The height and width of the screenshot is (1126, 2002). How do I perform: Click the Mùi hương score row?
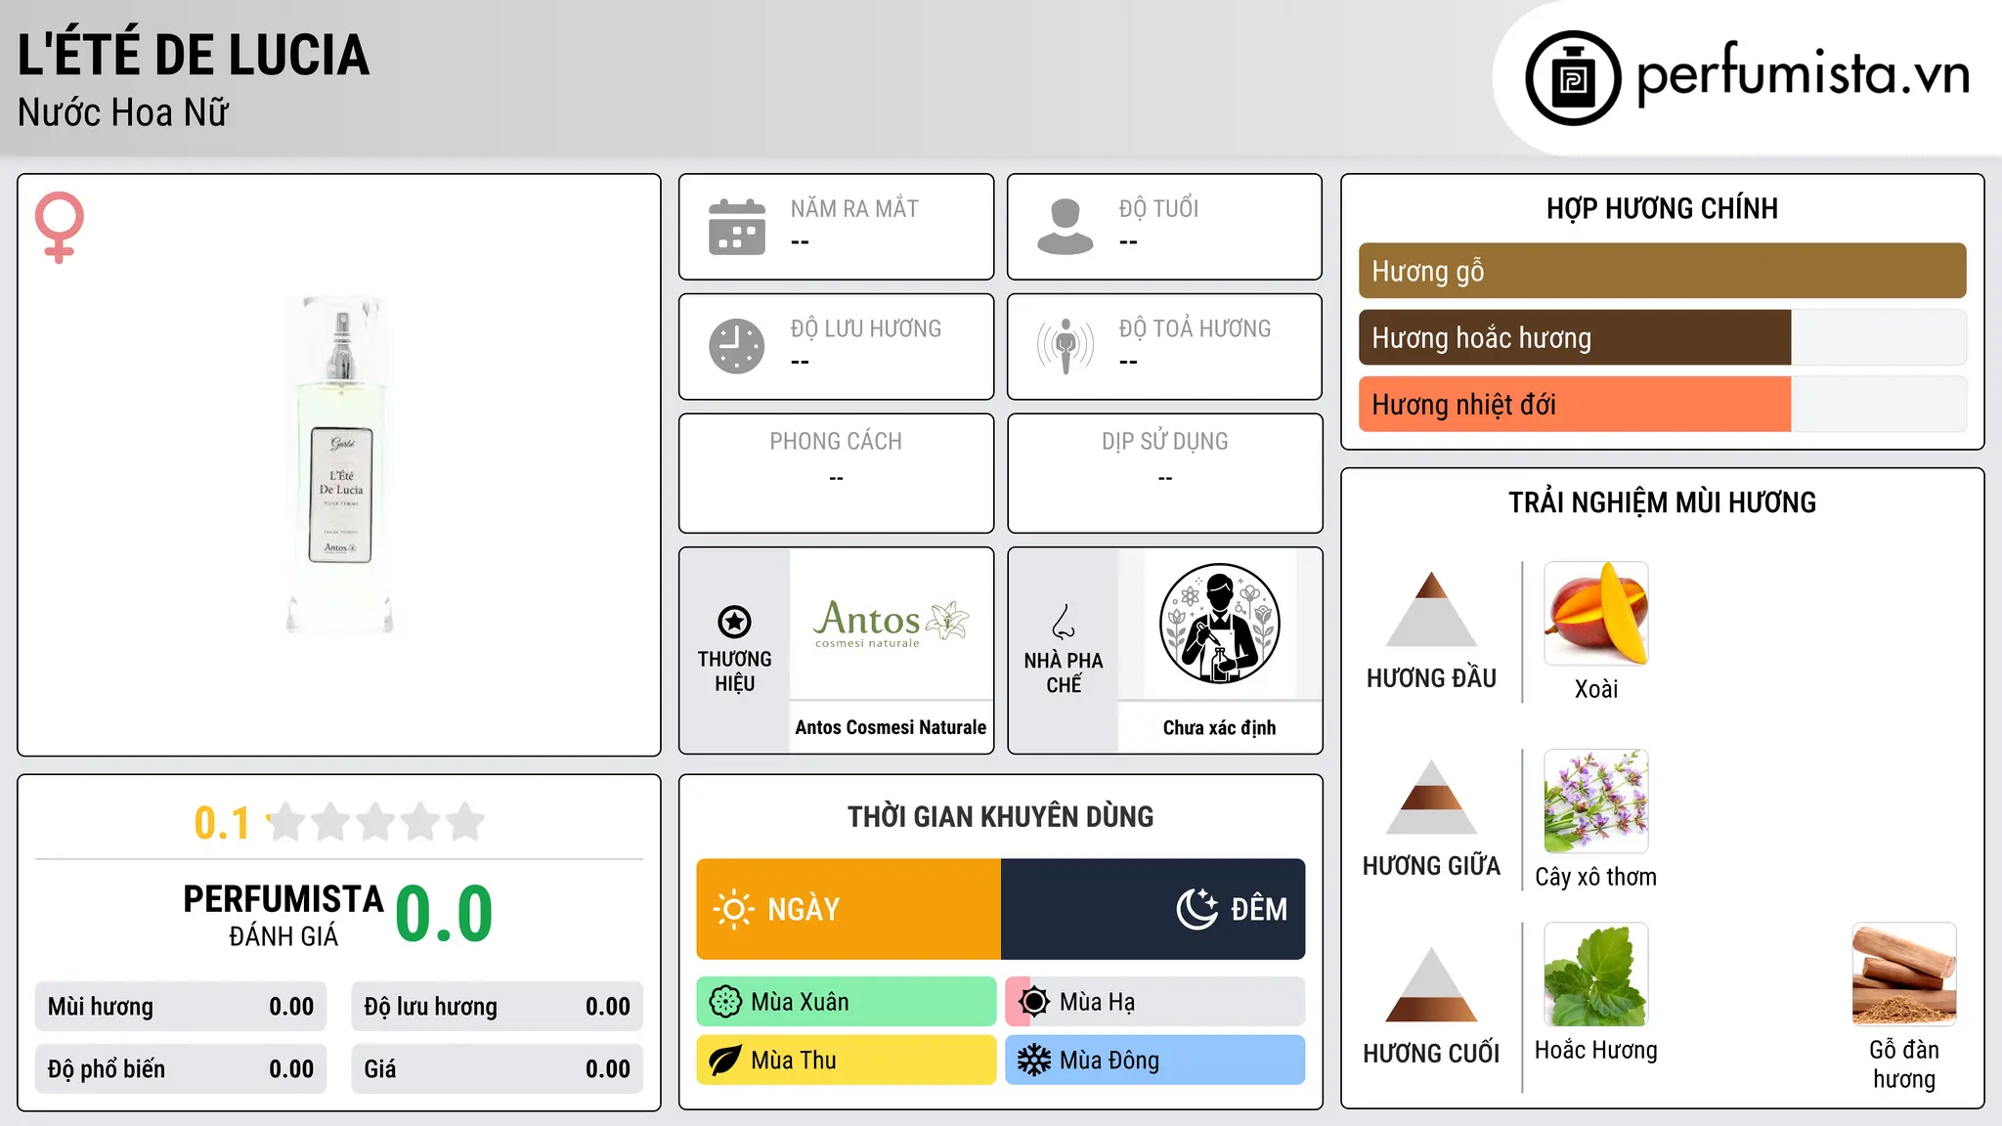click(x=181, y=1007)
